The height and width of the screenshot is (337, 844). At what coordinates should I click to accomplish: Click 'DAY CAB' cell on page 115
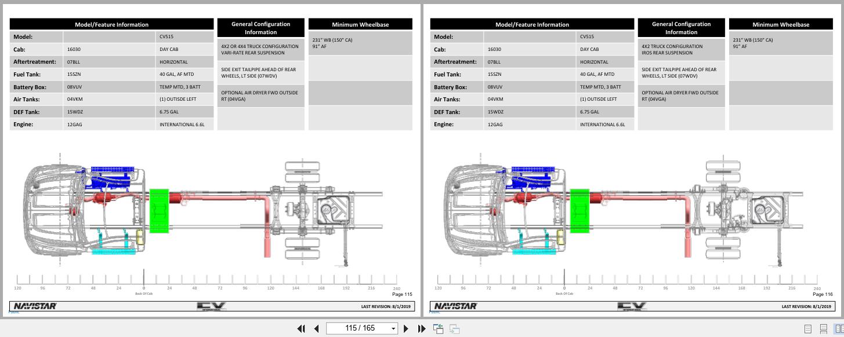(169, 49)
